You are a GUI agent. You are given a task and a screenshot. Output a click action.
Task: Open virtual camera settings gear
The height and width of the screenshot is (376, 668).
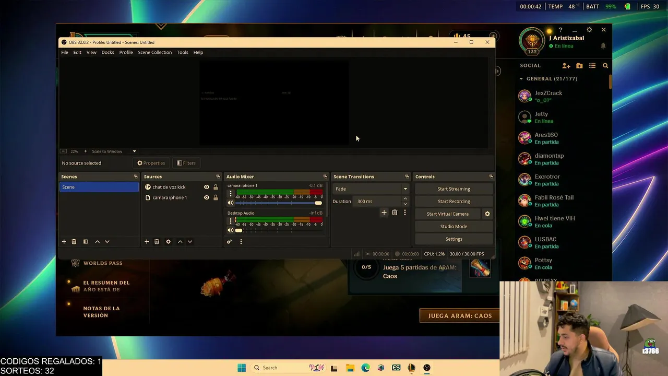[487, 214]
